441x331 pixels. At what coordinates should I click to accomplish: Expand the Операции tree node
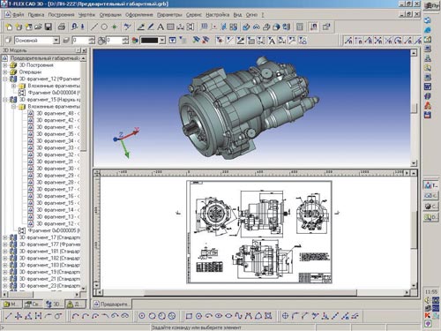[x=5, y=72]
